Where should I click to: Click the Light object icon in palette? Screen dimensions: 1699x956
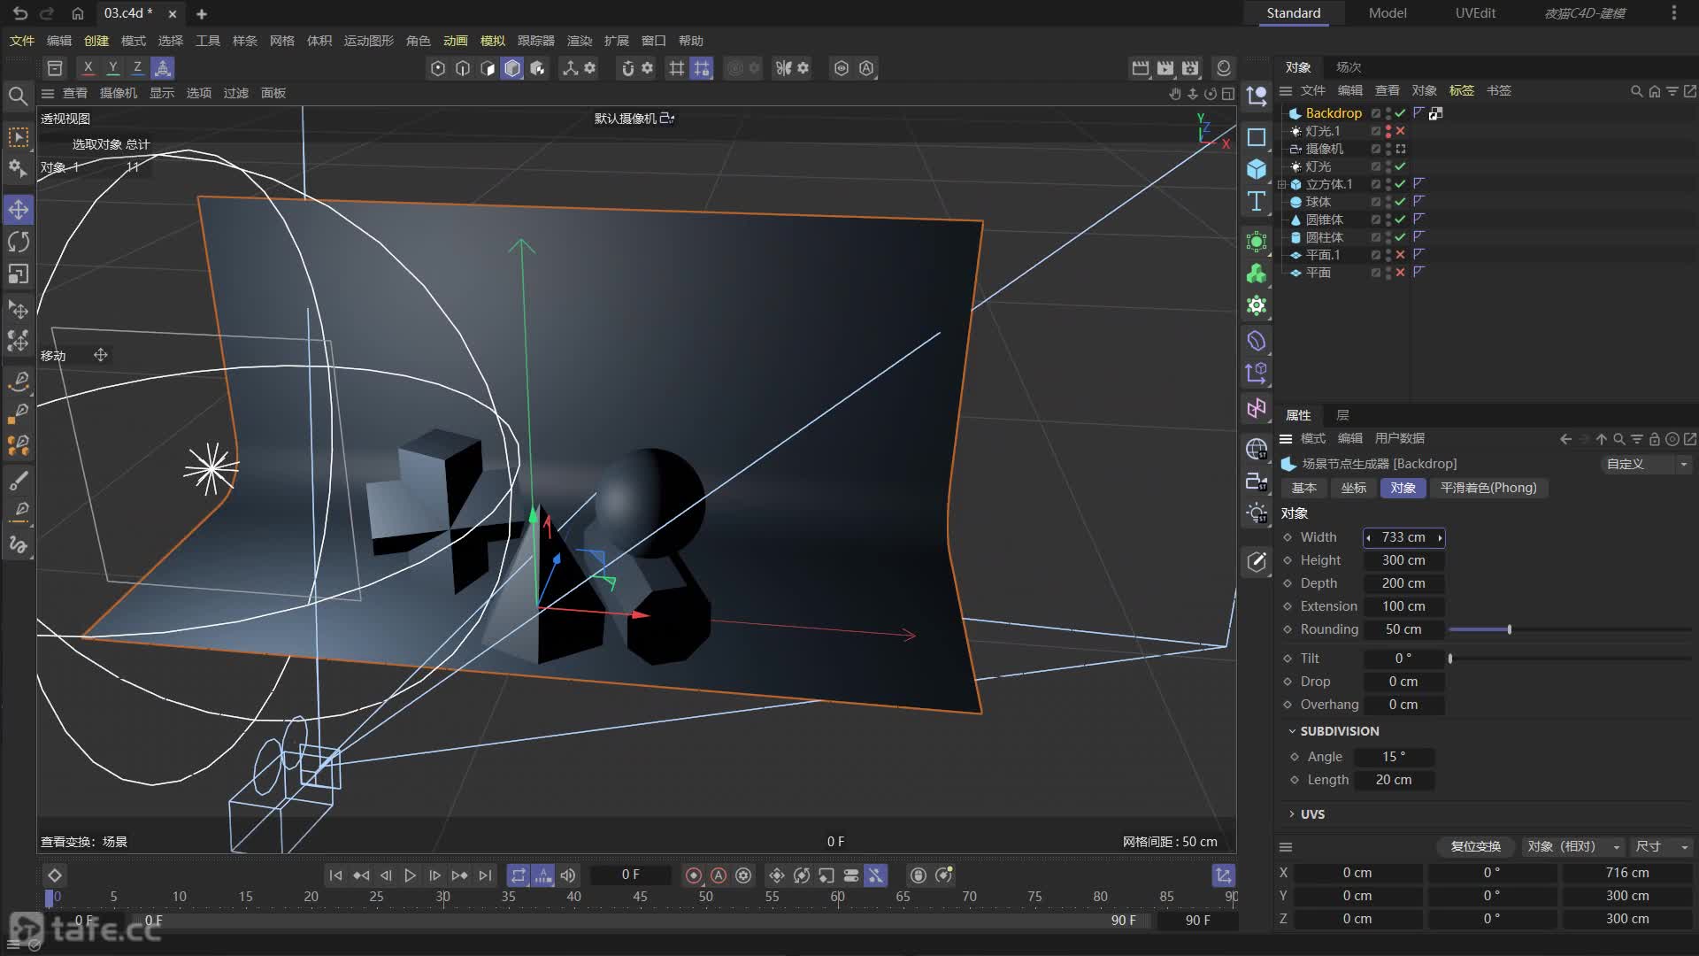[x=1256, y=513]
